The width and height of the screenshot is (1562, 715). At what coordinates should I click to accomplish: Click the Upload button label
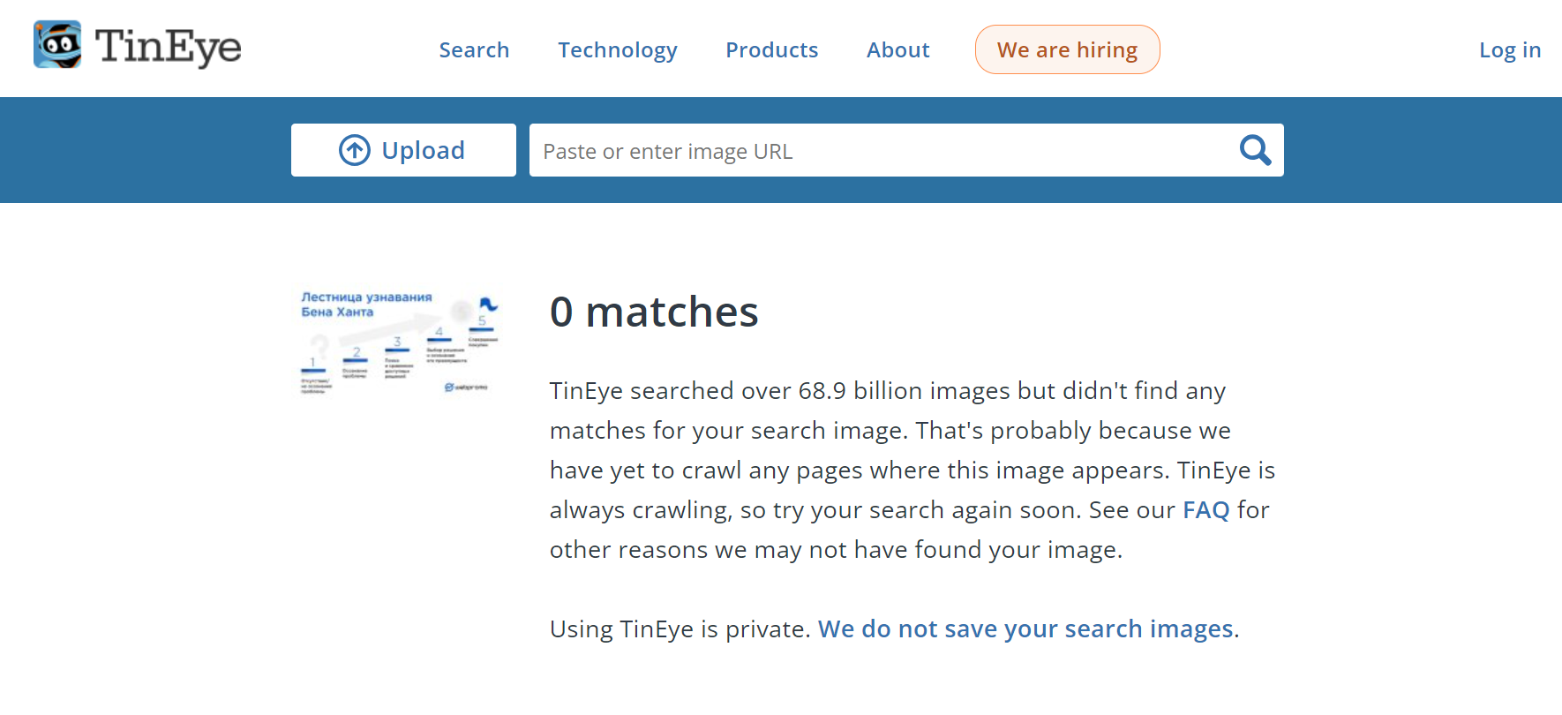pos(423,150)
